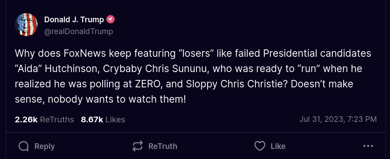Image resolution: width=390 pixels, height=159 pixels.
Task: View the 2.26k ReTruths count number
Action: coord(26,120)
